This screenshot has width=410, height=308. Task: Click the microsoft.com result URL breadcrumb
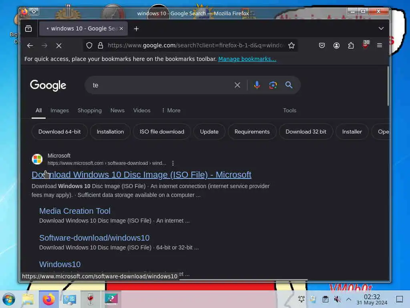[x=107, y=163]
